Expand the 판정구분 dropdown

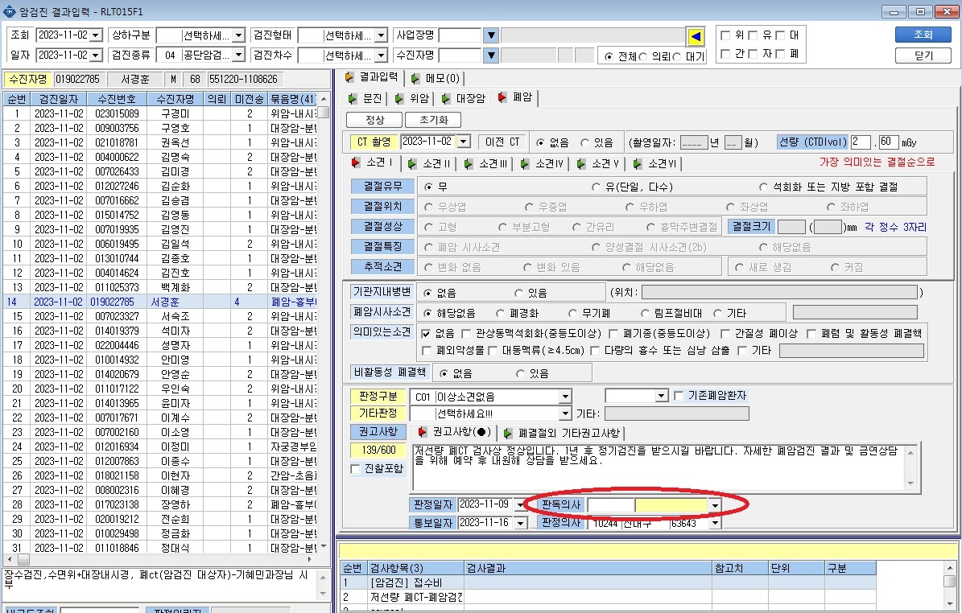(x=566, y=397)
